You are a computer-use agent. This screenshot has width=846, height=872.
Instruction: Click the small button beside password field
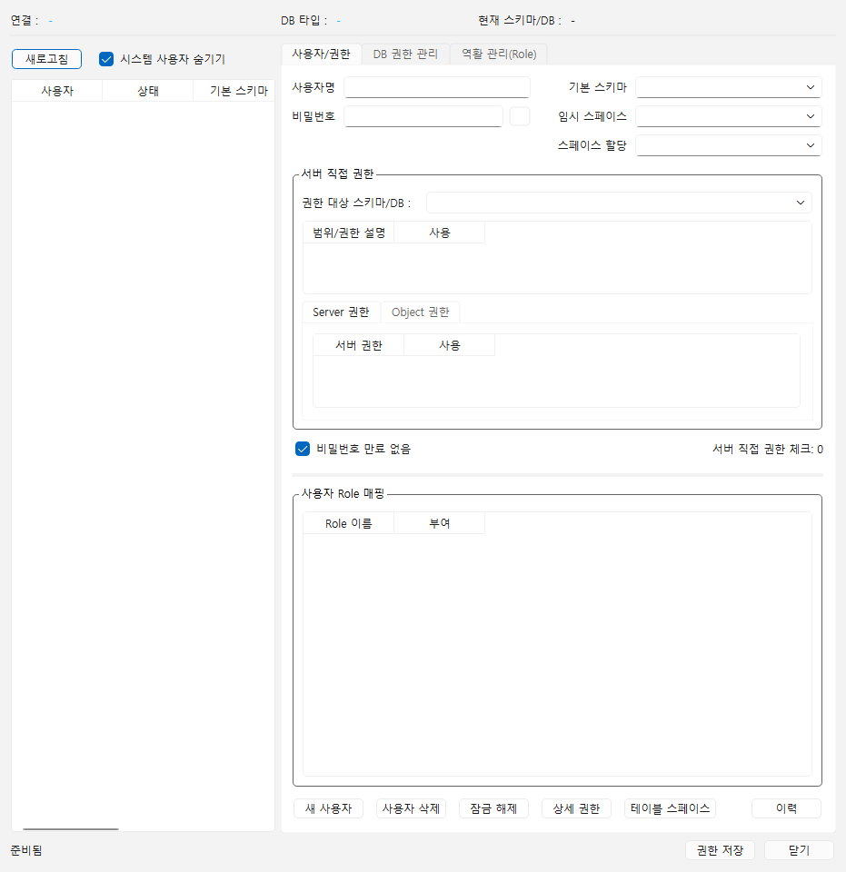(x=520, y=116)
